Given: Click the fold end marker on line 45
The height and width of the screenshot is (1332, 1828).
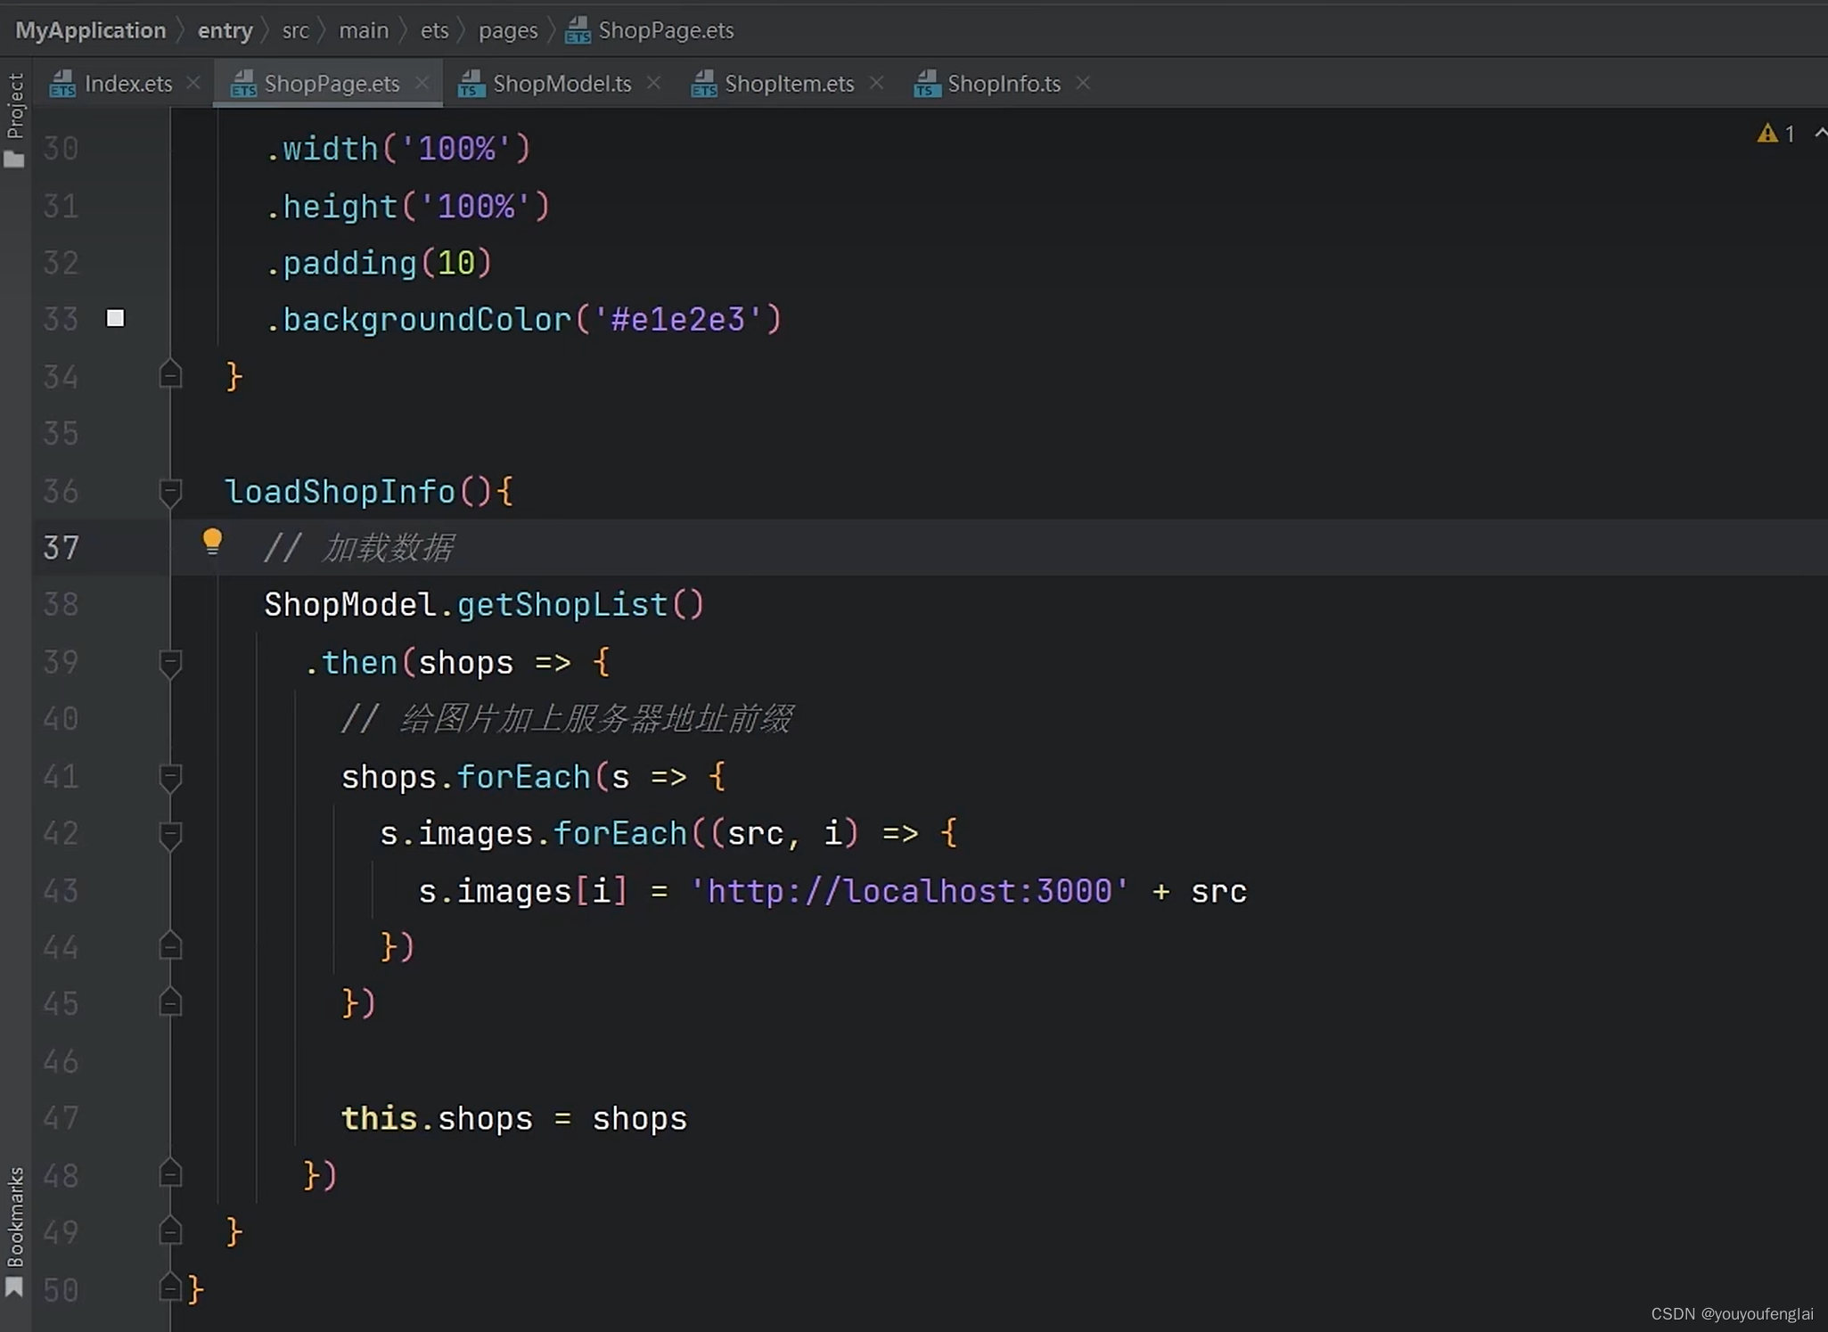Looking at the screenshot, I should (170, 1003).
